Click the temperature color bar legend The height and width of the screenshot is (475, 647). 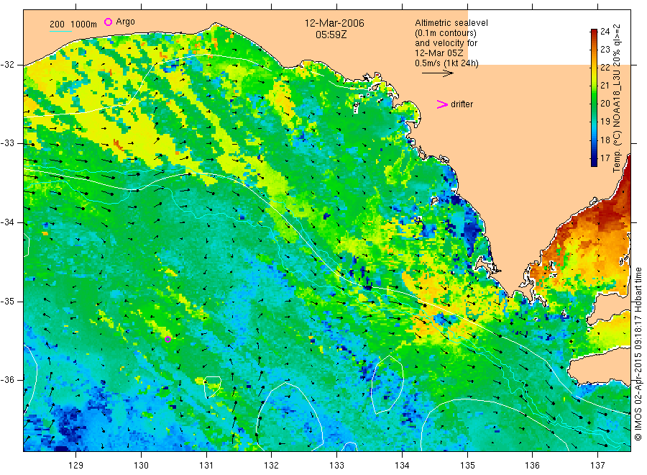click(594, 97)
